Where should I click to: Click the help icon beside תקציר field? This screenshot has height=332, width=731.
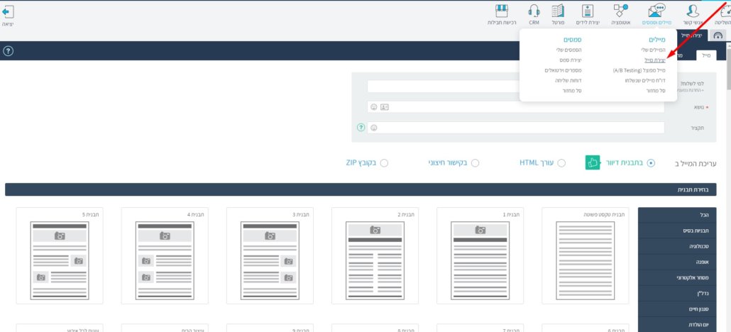pos(361,128)
